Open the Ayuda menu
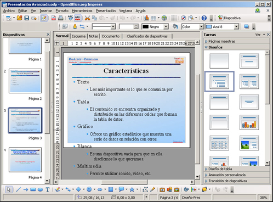The width and height of the screenshot is (273, 202). point(140,11)
